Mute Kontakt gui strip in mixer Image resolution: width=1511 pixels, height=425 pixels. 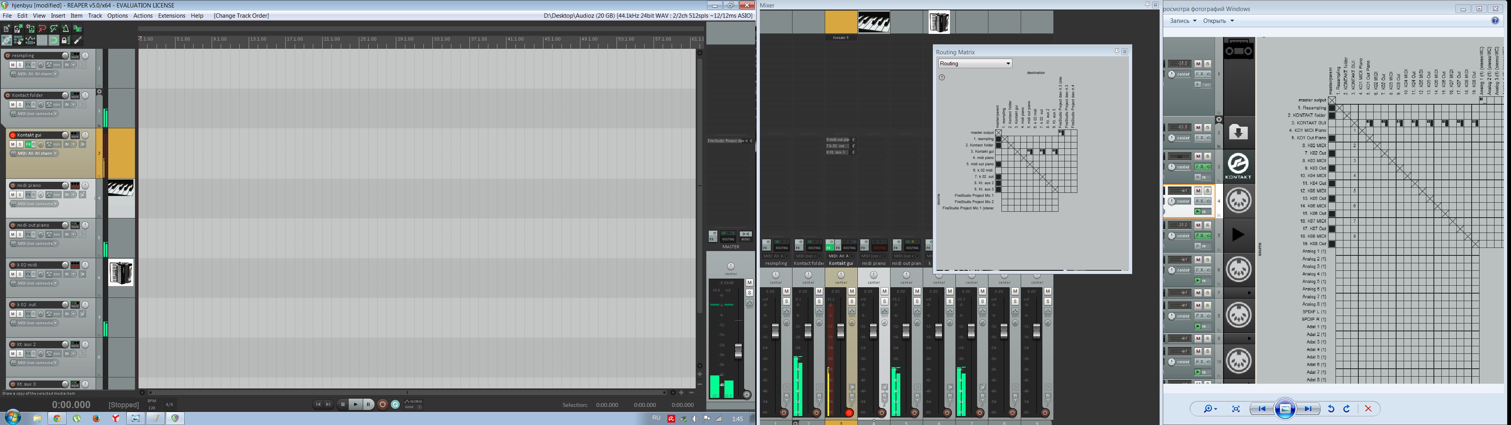tap(852, 291)
